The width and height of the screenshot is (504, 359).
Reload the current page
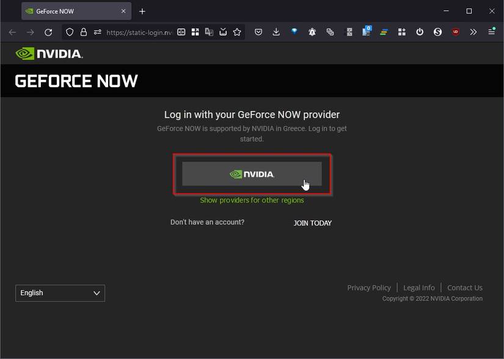coord(48,32)
